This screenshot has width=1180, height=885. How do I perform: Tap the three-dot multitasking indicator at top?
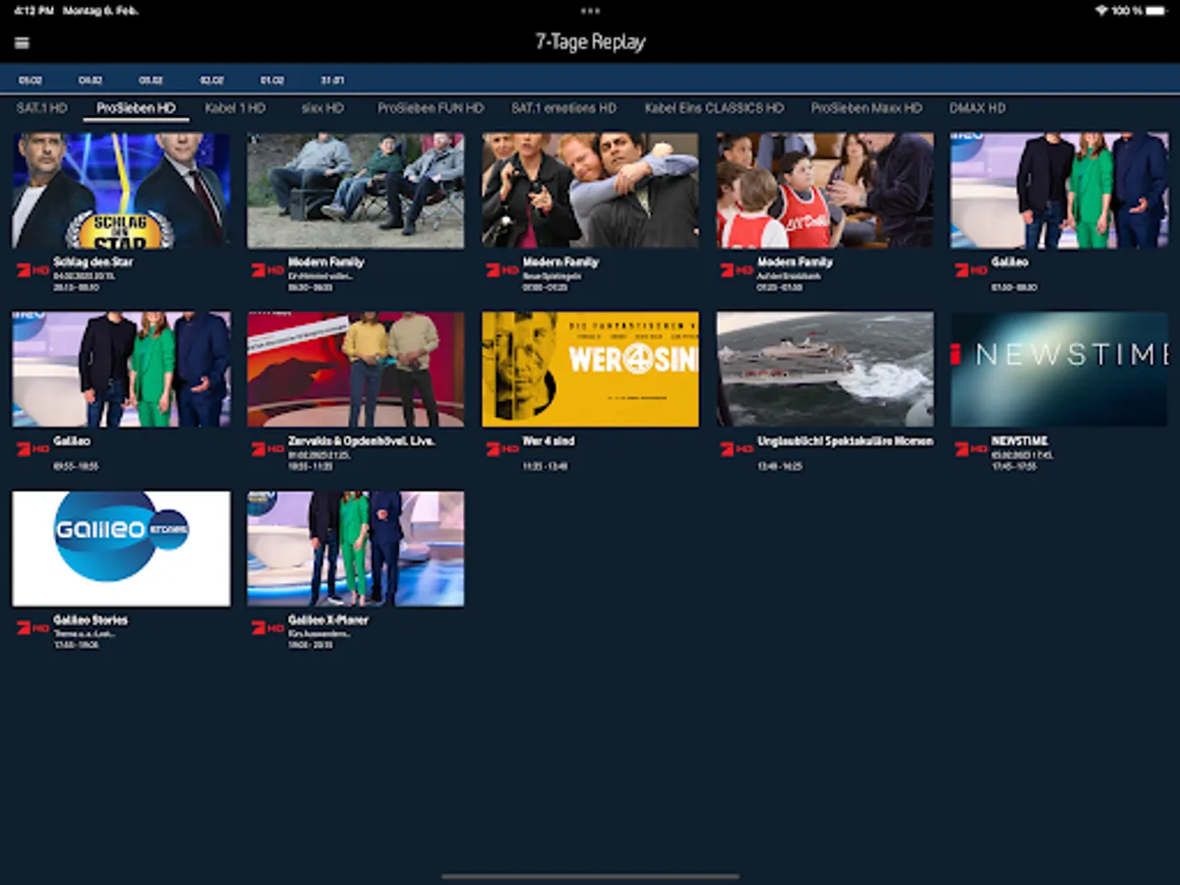(x=590, y=11)
